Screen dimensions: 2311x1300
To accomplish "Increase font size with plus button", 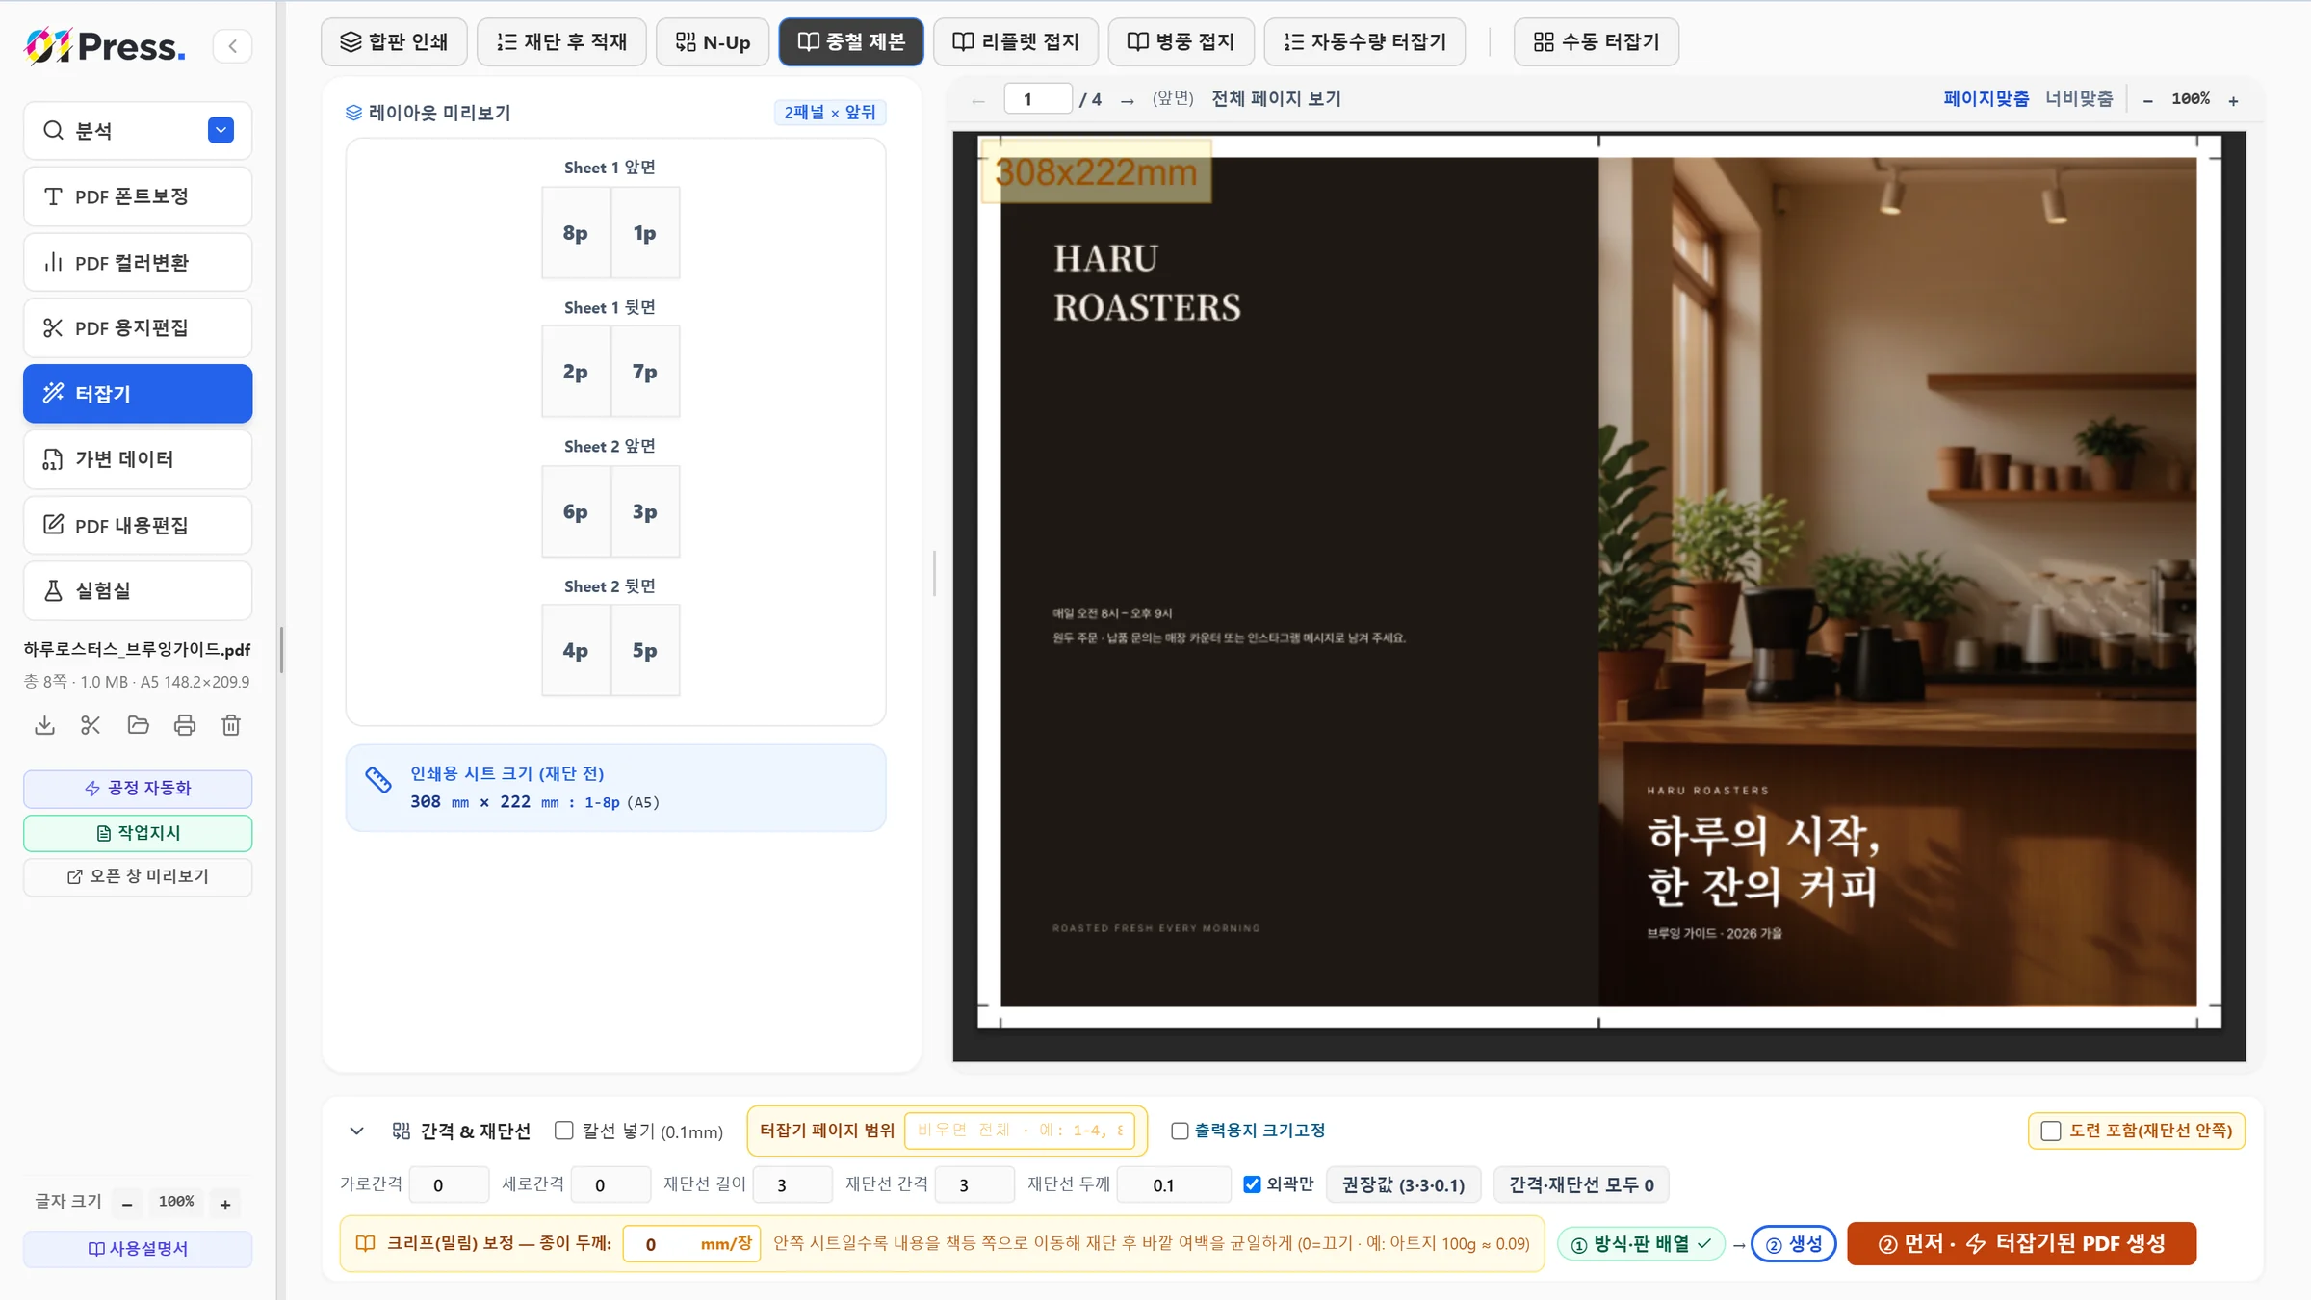I will point(225,1204).
